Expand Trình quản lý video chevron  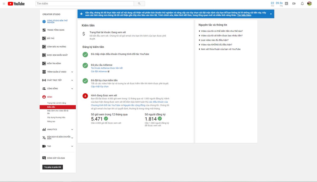(x=72, y=72)
